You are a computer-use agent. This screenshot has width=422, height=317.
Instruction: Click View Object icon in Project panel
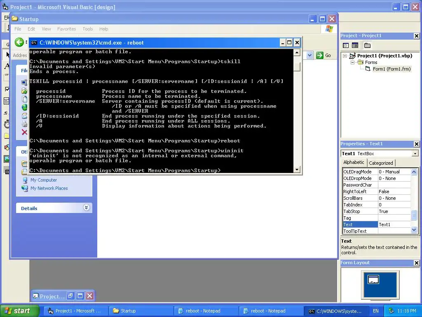click(355, 45)
